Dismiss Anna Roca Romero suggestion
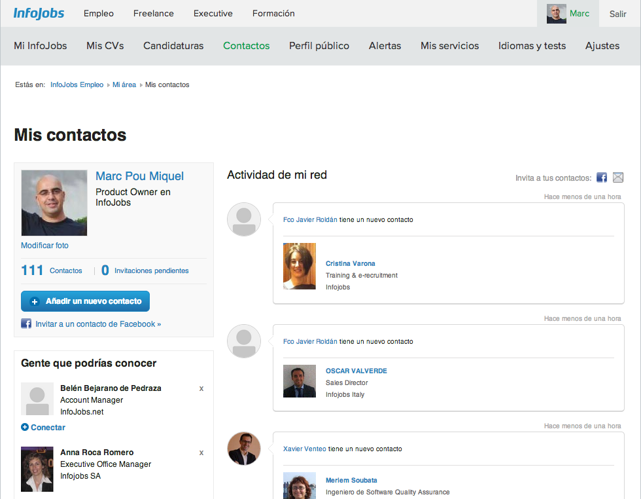Viewport: 641px width, 499px height. [x=201, y=453]
